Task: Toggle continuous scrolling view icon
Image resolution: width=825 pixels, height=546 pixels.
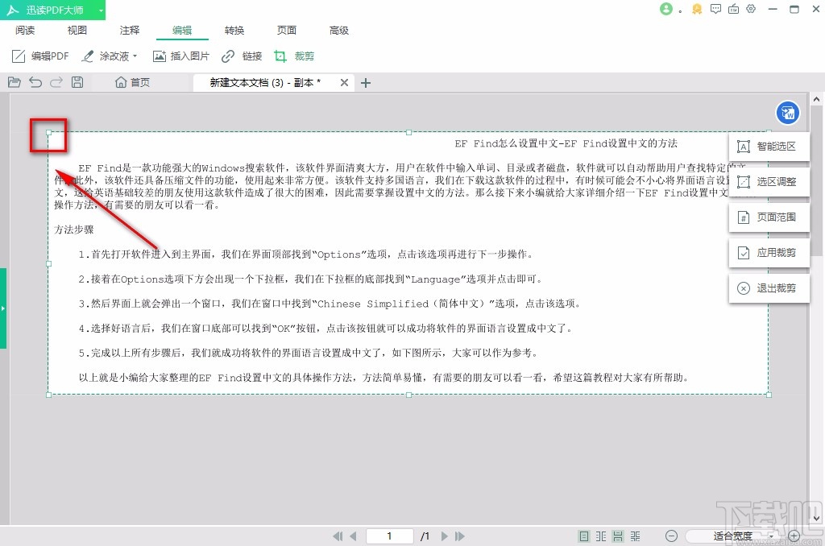Action: click(x=618, y=536)
